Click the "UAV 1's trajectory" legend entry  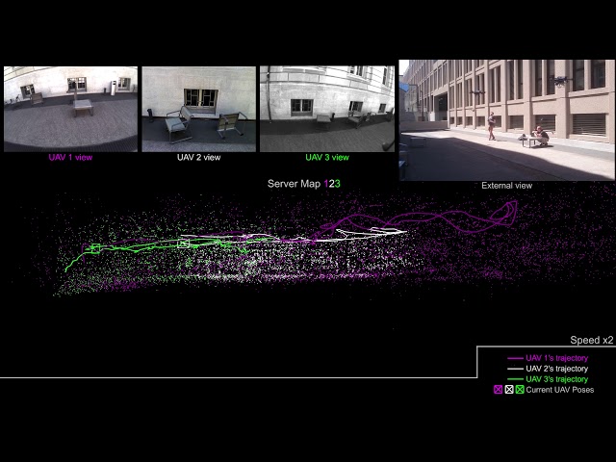[x=548, y=358]
